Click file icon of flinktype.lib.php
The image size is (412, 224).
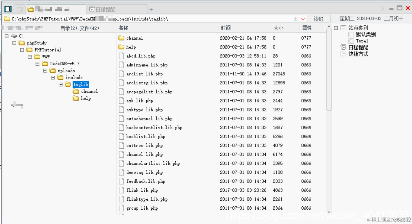(121, 199)
